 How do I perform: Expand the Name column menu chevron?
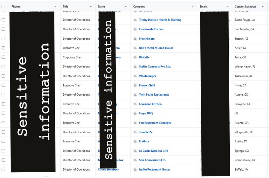[125, 6]
